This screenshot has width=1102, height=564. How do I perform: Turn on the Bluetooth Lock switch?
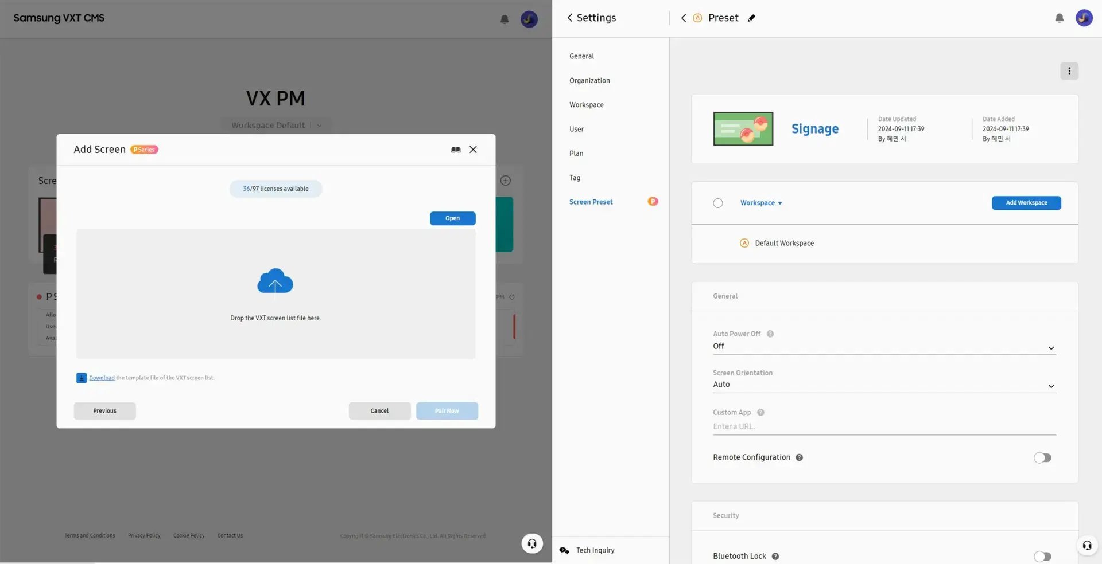tap(1042, 556)
